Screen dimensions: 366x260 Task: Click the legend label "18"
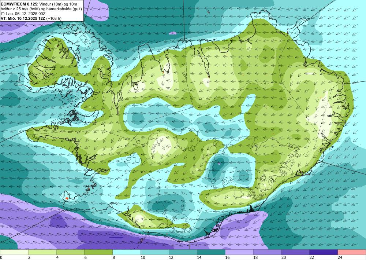point(255,257)
